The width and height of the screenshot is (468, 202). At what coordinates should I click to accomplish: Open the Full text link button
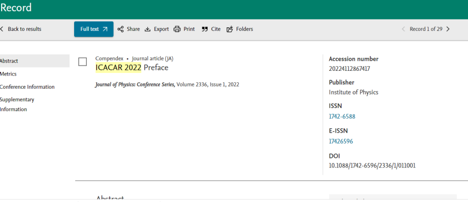click(x=94, y=29)
